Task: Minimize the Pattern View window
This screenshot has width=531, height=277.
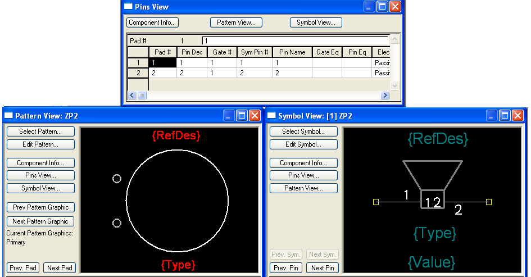Action: click(x=229, y=116)
